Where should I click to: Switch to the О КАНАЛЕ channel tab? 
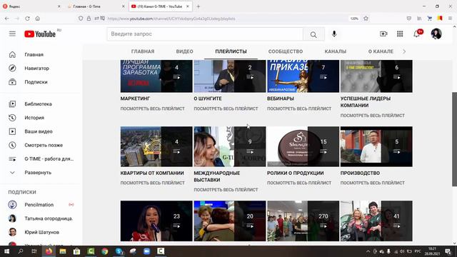[x=381, y=51]
